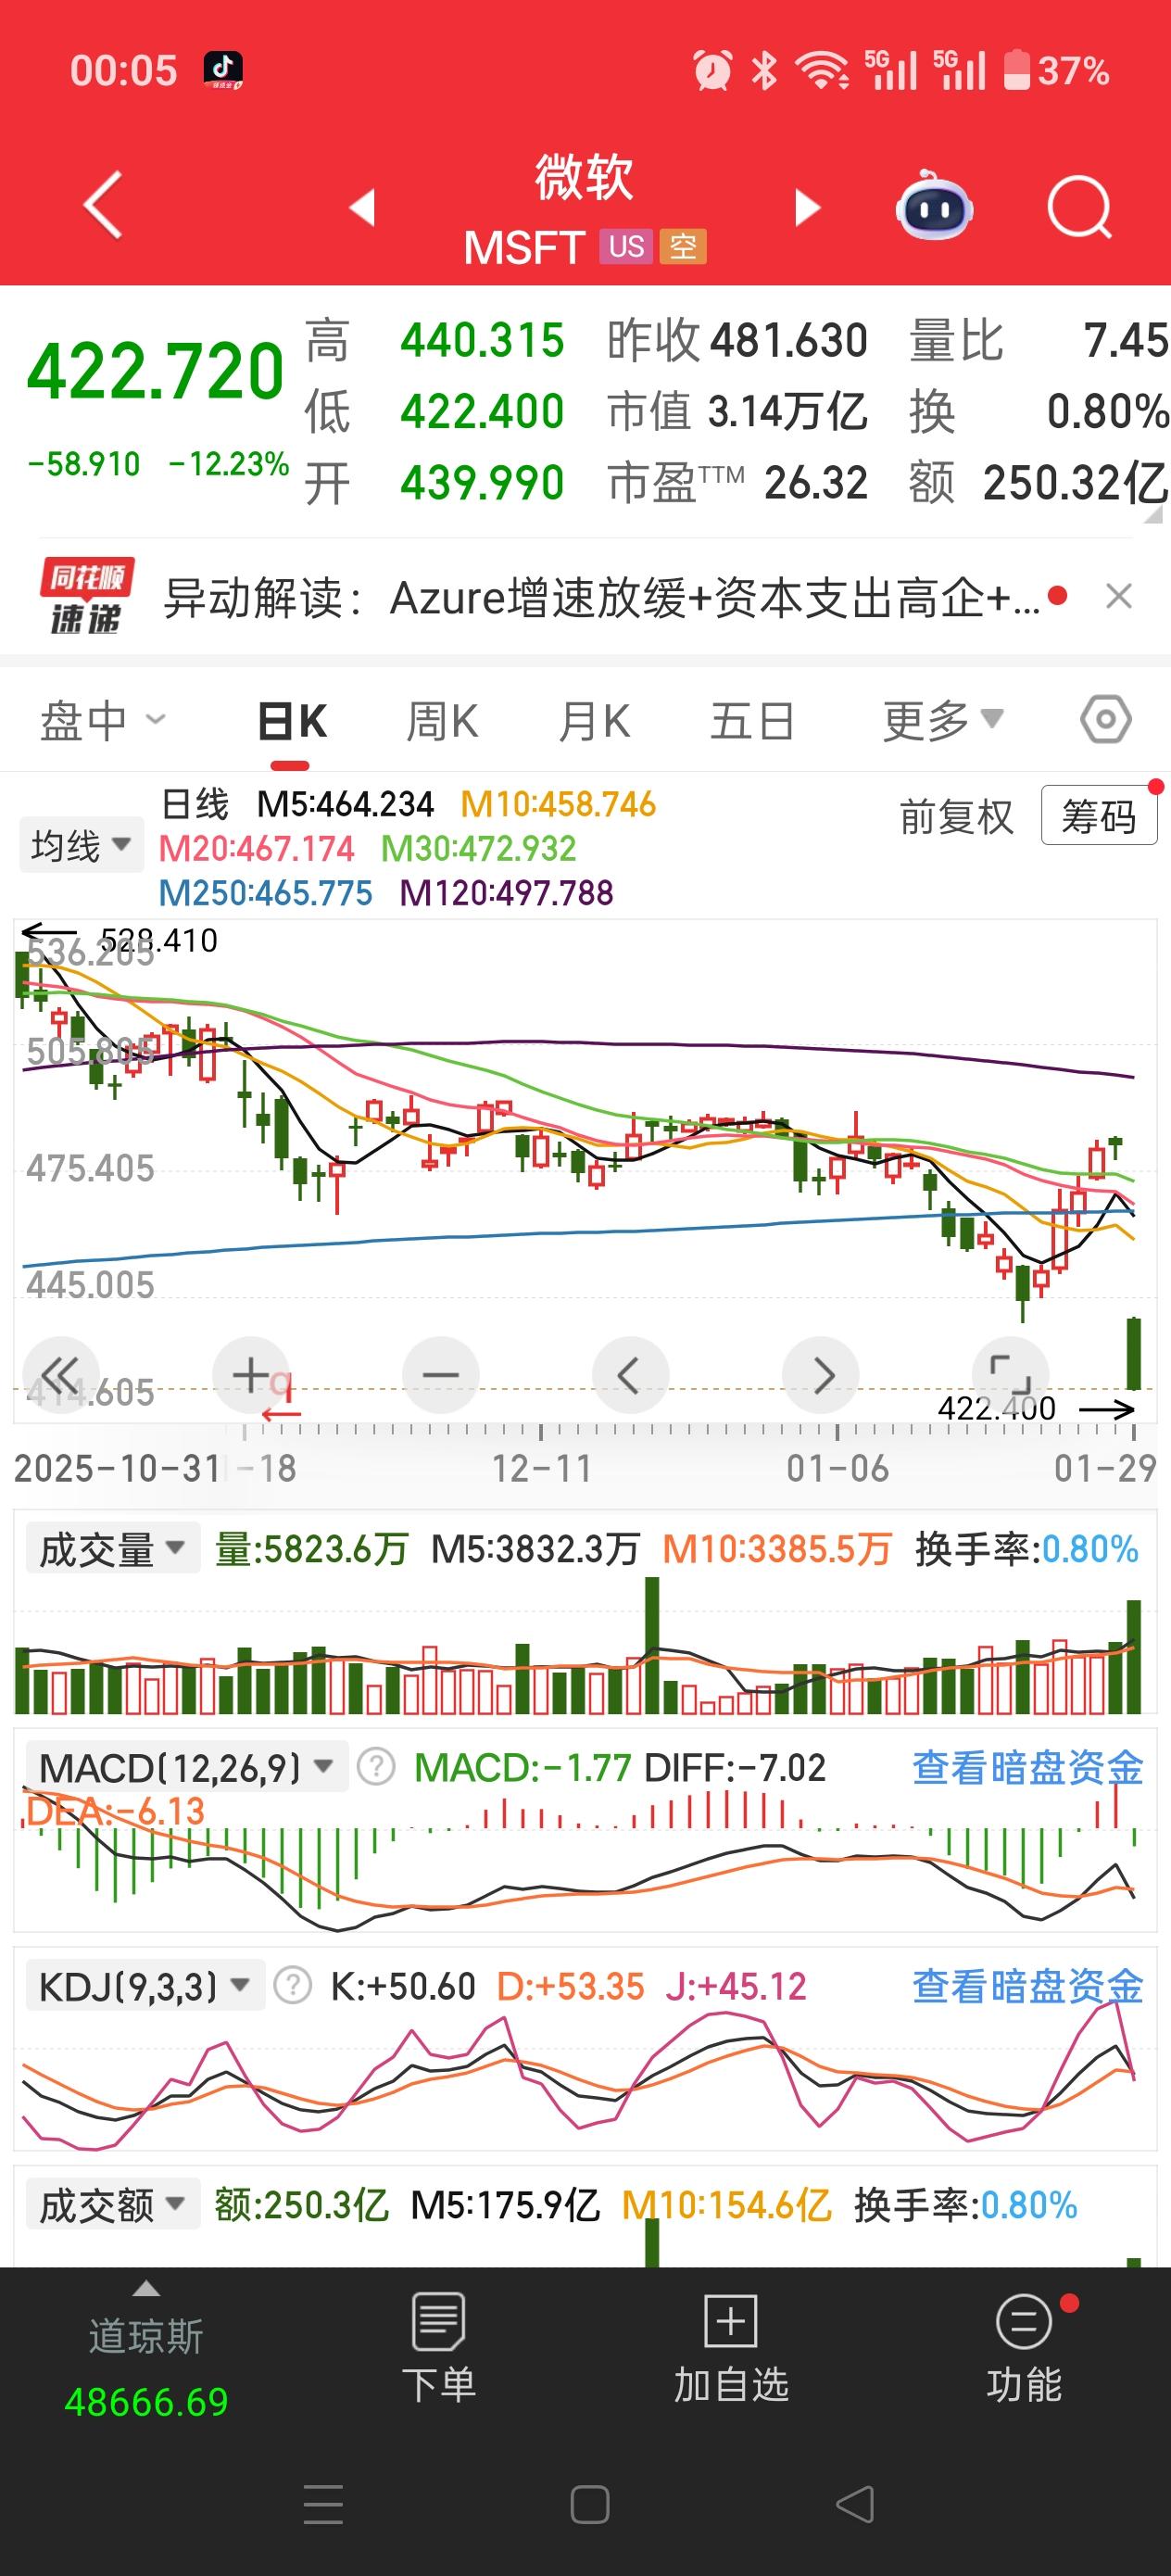Screen dimensions: 1171x2576
Task: Tap the 下单 order icon
Action: point(439,2348)
